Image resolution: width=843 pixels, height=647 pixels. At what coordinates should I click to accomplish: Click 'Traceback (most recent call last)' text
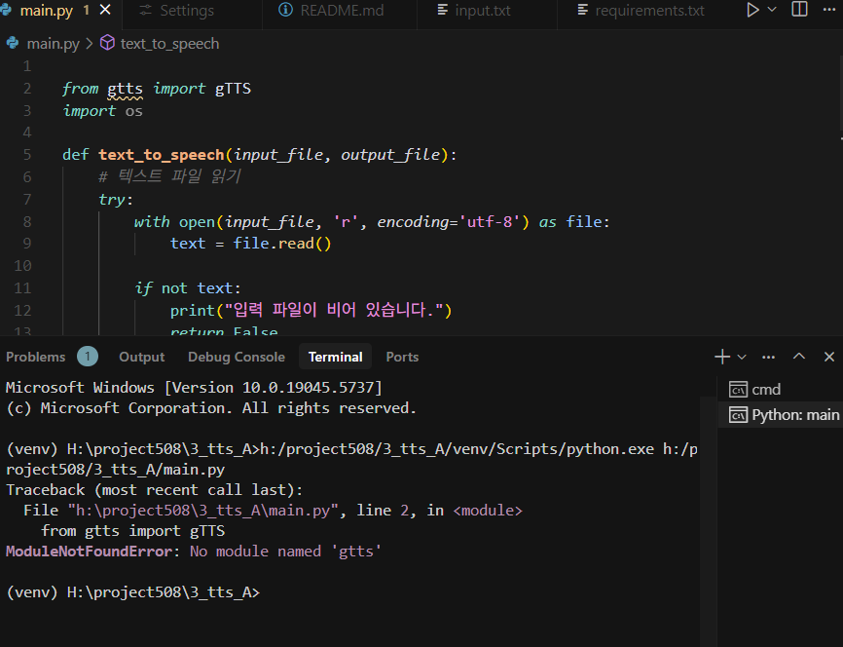(x=155, y=490)
